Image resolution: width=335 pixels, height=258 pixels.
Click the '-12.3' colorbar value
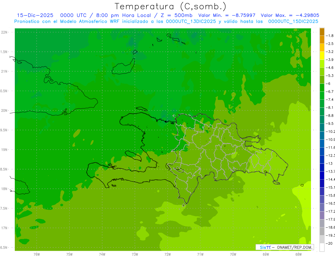coord(331,155)
